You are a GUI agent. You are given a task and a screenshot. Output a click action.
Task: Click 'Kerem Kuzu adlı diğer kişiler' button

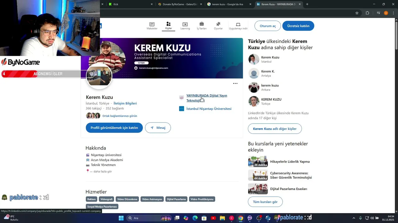click(x=275, y=129)
